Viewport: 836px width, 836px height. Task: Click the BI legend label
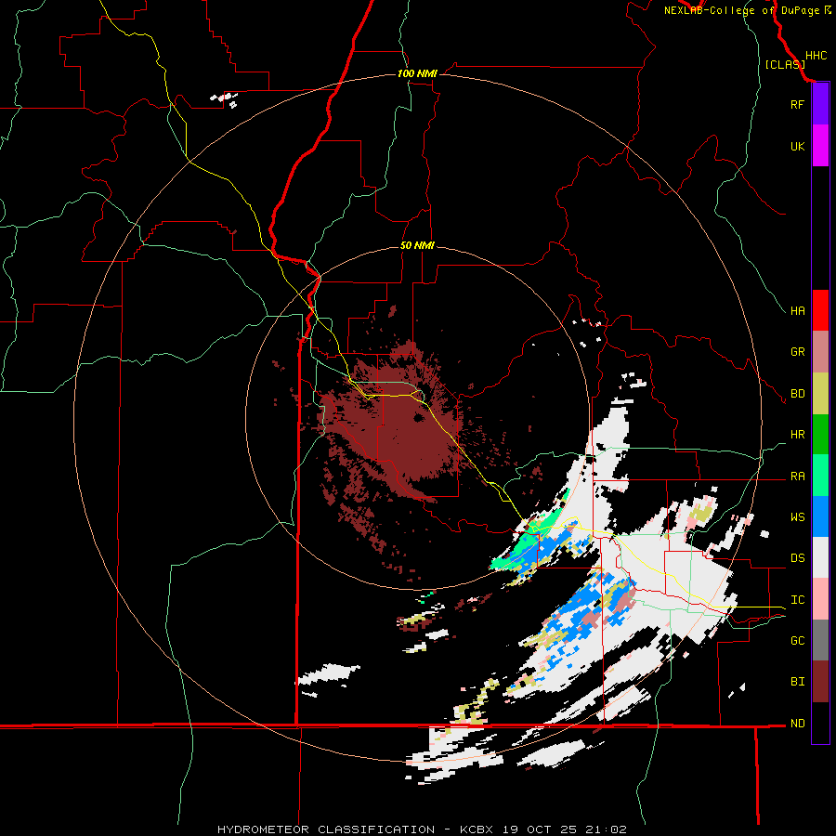798,682
